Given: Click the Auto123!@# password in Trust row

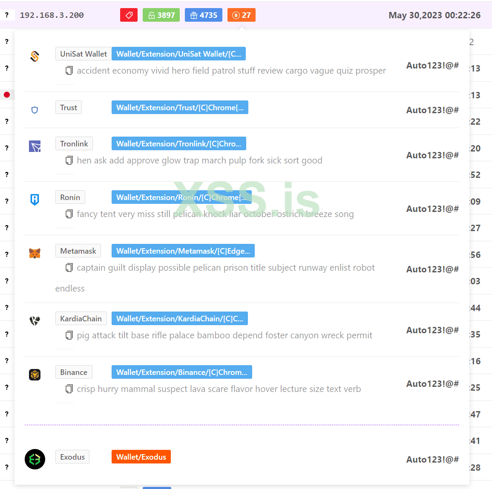Looking at the screenshot, I should pos(432,110).
